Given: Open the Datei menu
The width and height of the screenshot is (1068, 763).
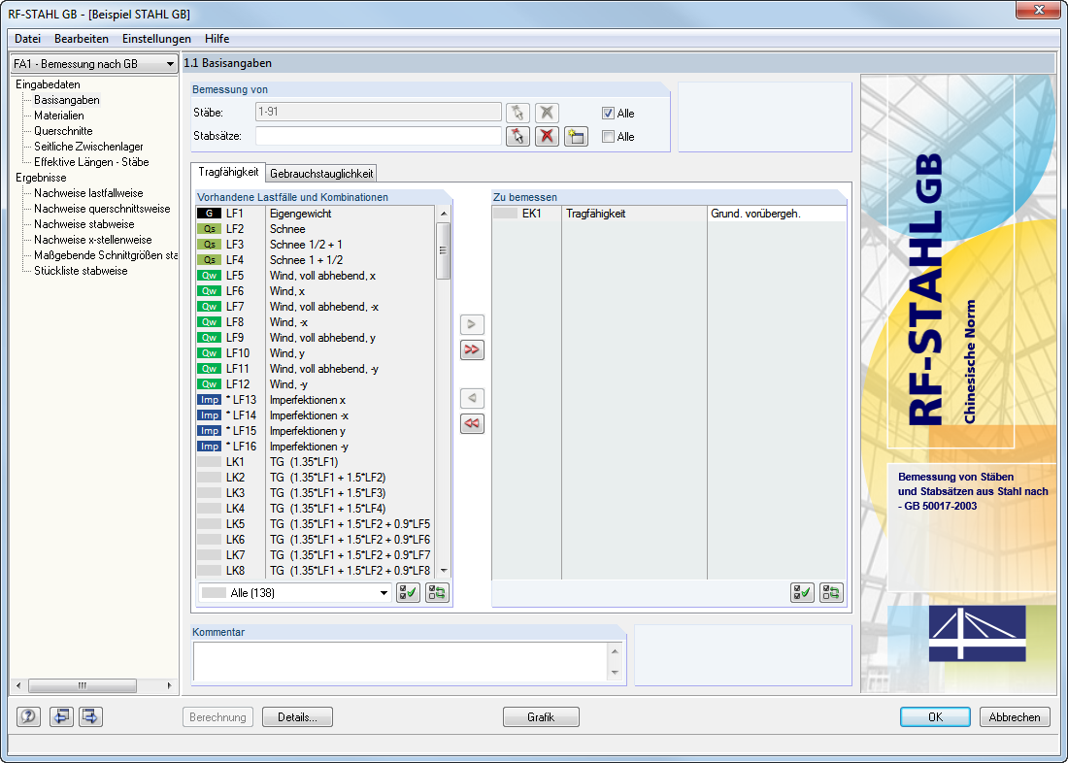Looking at the screenshot, I should pos(27,39).
